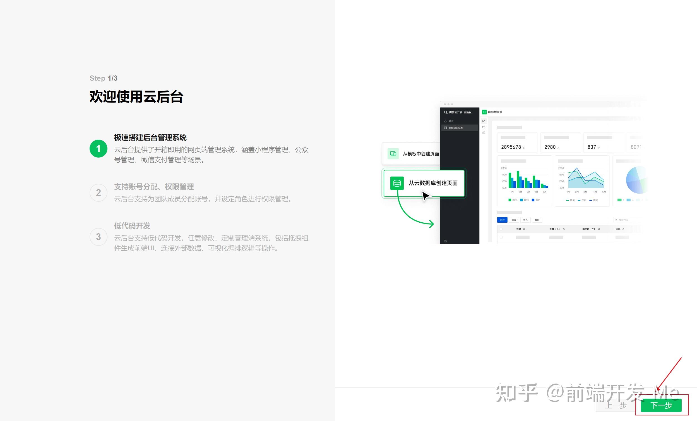
Task: Click the dashboard gauge icon in preview
Action: pos(484,121)
